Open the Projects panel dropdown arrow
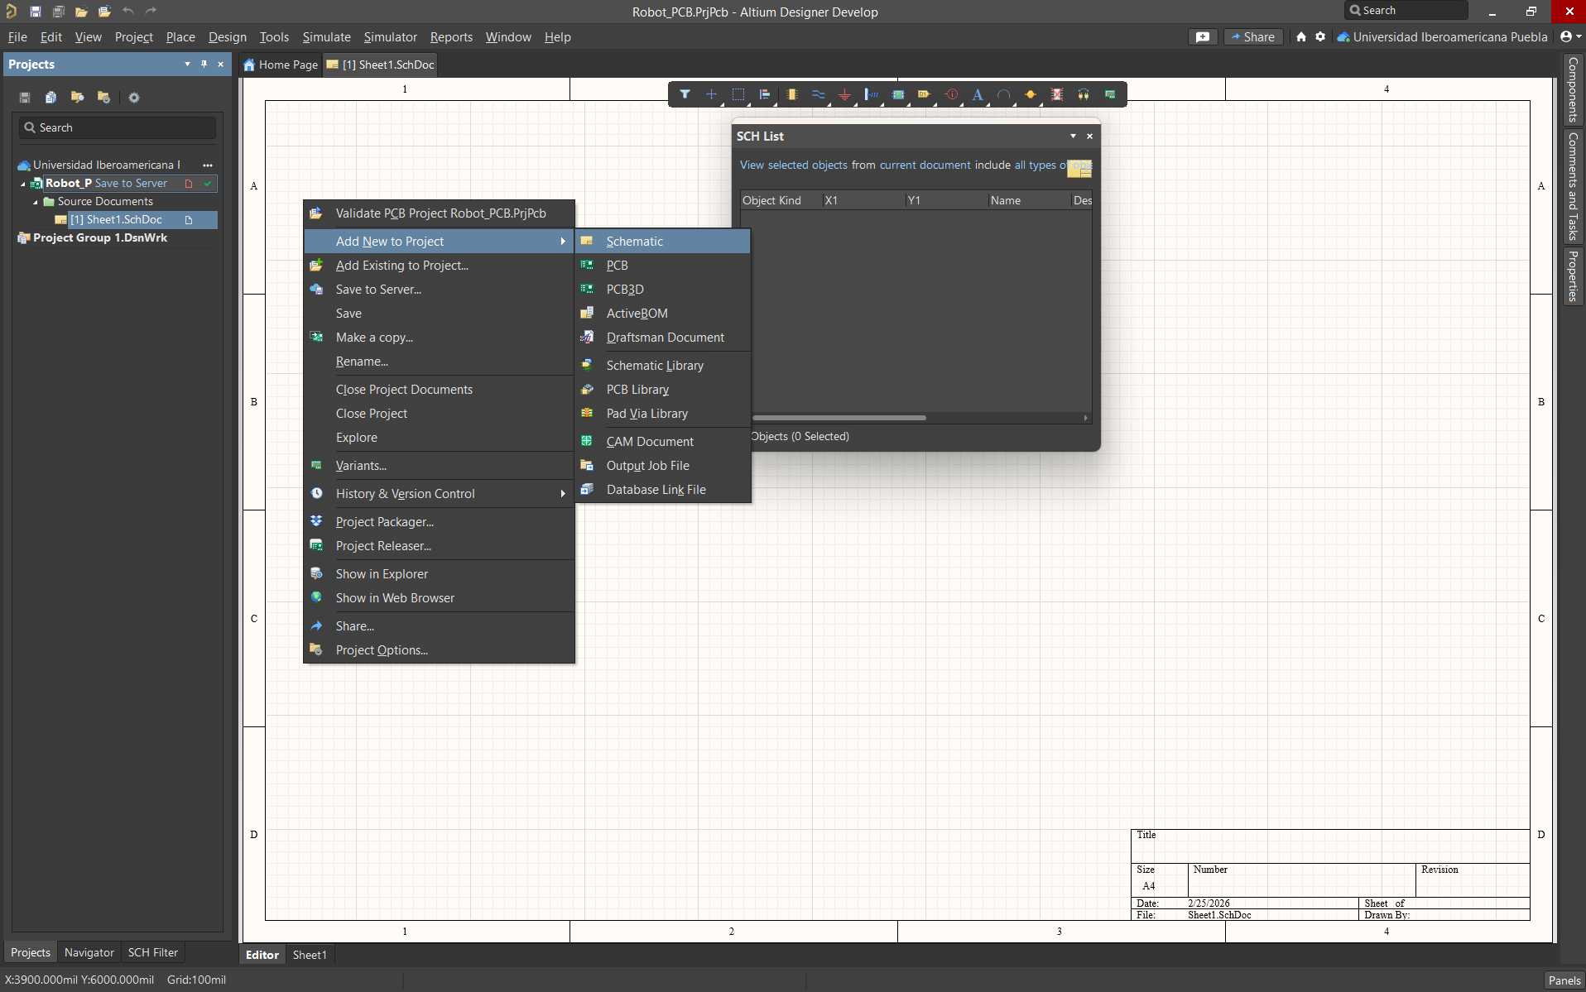 186,65
